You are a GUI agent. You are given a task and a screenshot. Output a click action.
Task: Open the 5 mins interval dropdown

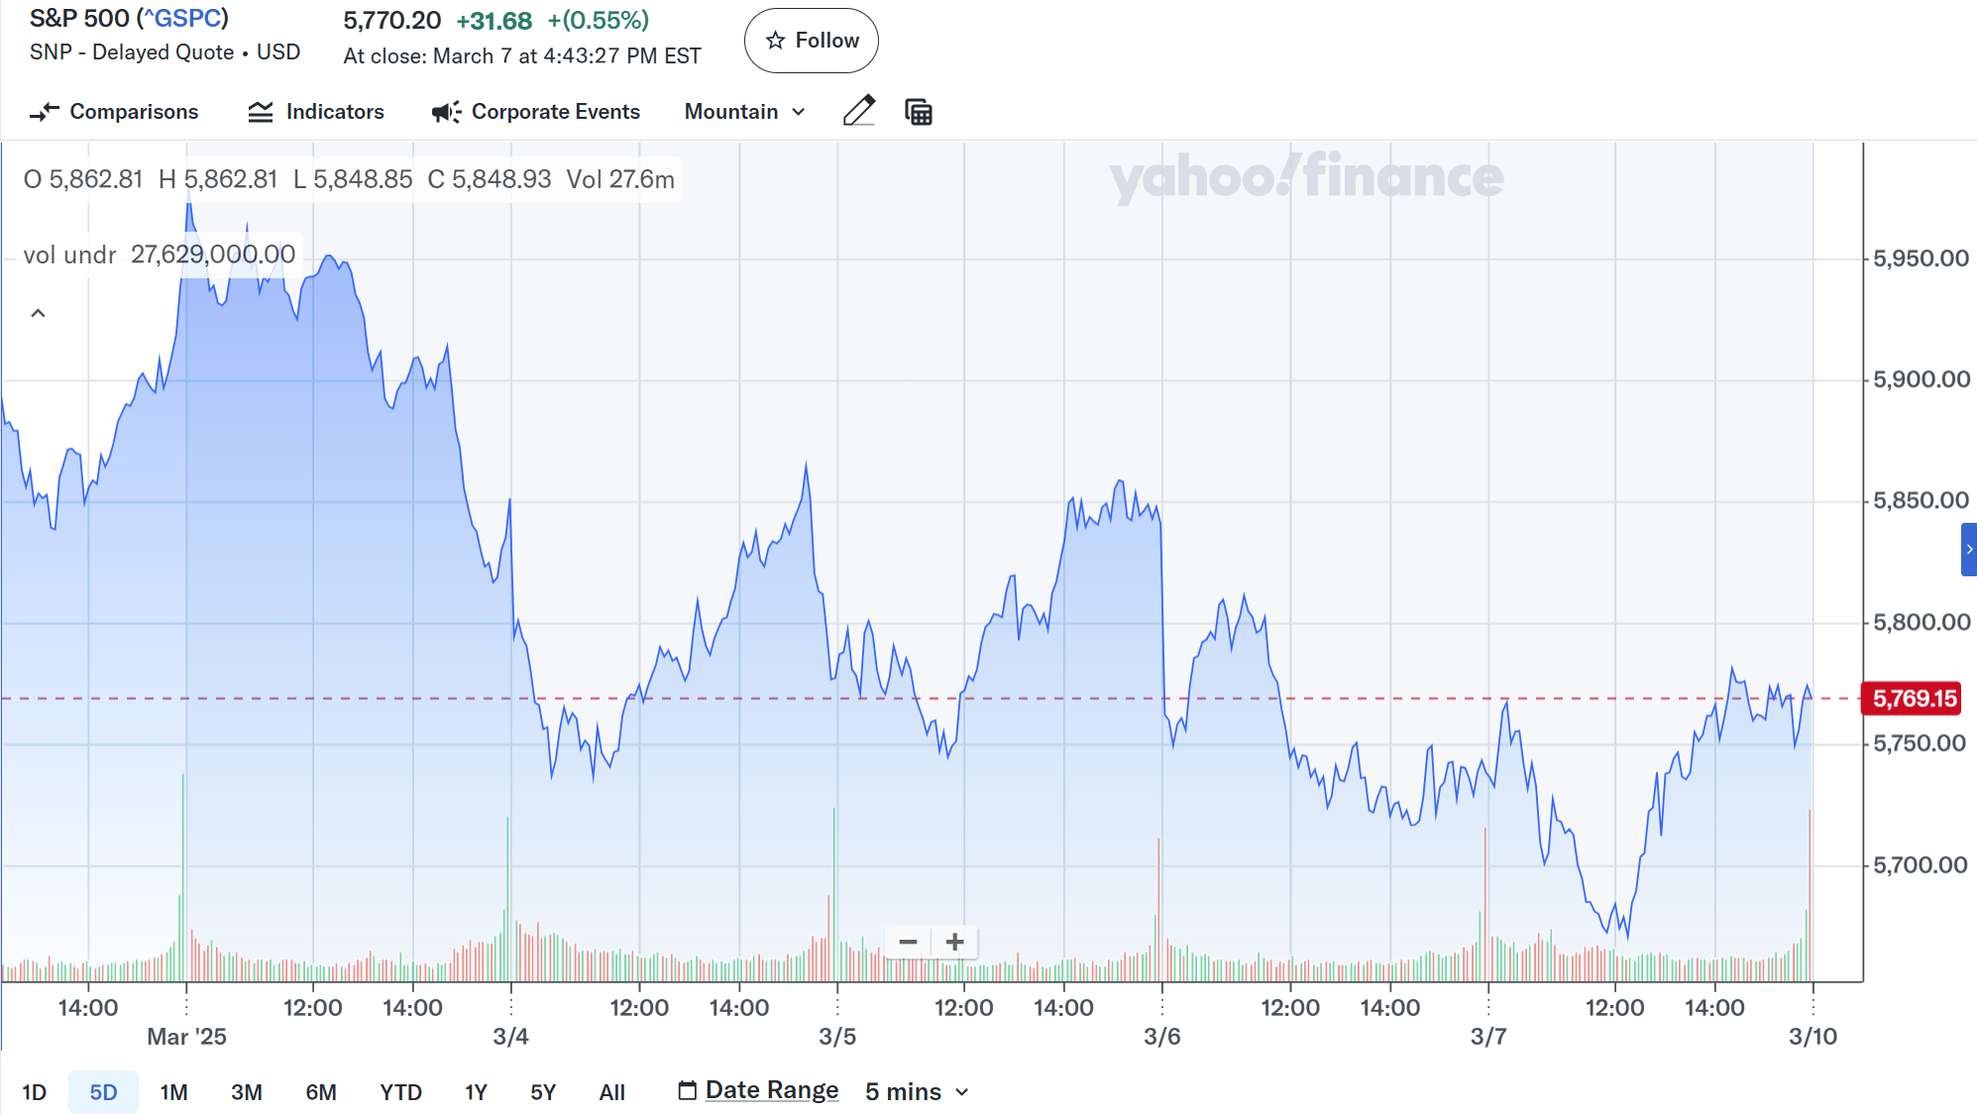click(x=916, y=1091)
